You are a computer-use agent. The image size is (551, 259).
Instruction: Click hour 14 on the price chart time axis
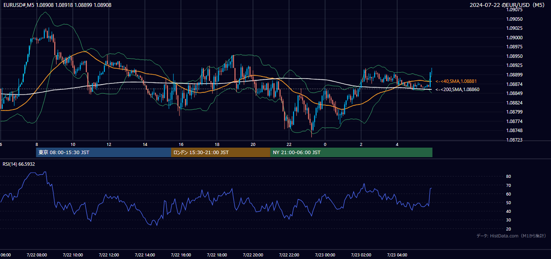coord(145,145)
